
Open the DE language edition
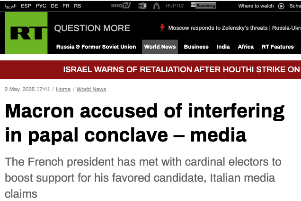[x=54, y=6]
